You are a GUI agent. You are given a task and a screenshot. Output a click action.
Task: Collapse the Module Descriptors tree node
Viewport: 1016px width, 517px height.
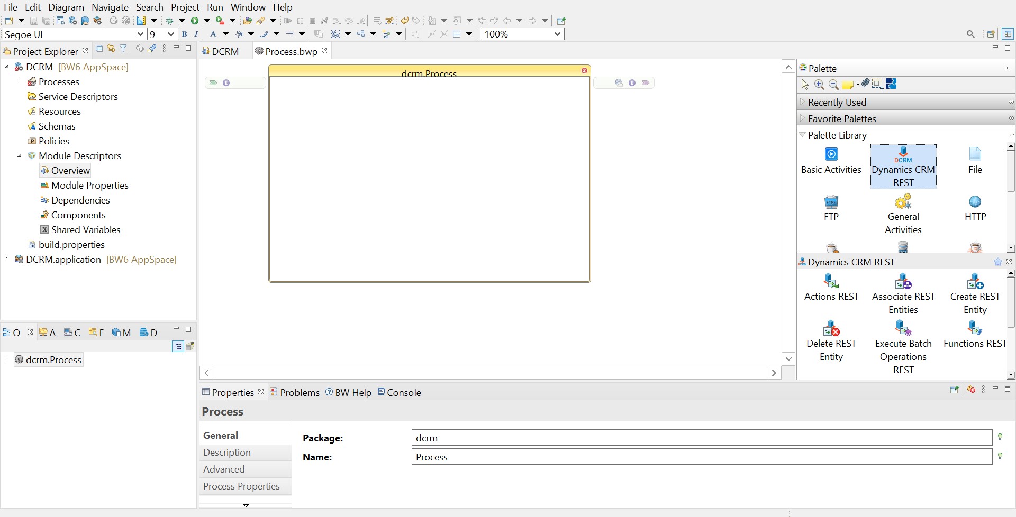point(20,155)
